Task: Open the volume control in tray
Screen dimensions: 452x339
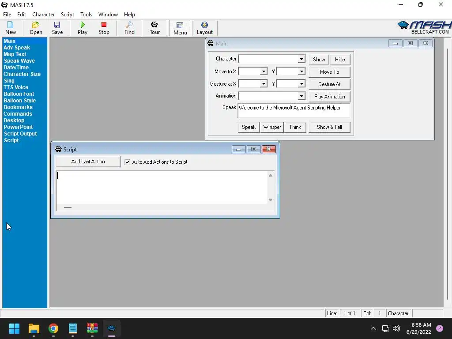Action: [x=397, y=328]
